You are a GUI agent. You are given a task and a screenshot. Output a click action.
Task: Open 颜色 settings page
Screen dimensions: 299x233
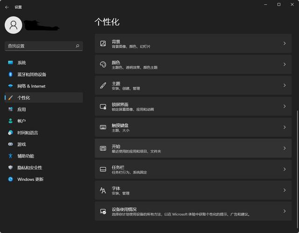(193, 64)
